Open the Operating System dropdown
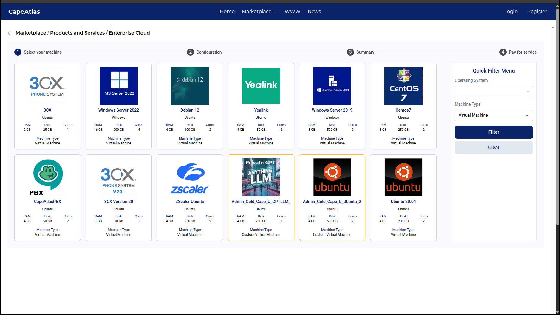 click(494, 91)
